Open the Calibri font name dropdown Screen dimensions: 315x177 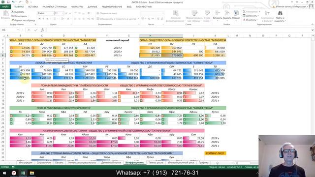(x=53, y=13)
